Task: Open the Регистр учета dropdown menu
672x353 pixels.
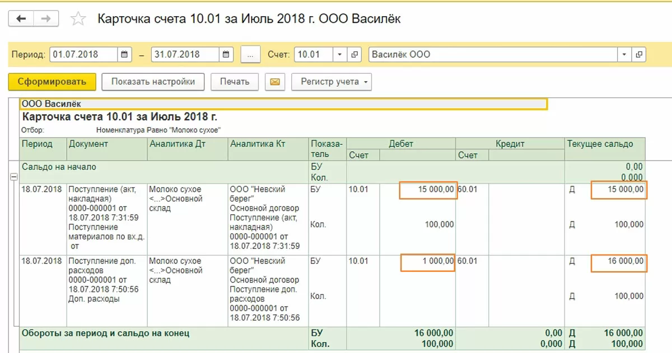Action: pos(332,82)
